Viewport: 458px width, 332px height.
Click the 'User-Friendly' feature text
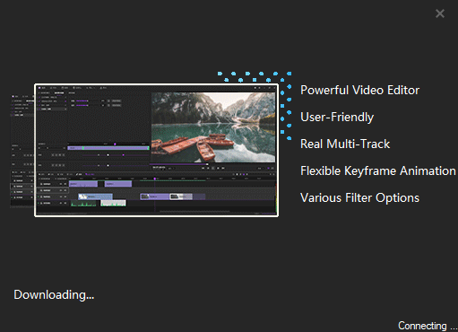(x=337, y=118)
